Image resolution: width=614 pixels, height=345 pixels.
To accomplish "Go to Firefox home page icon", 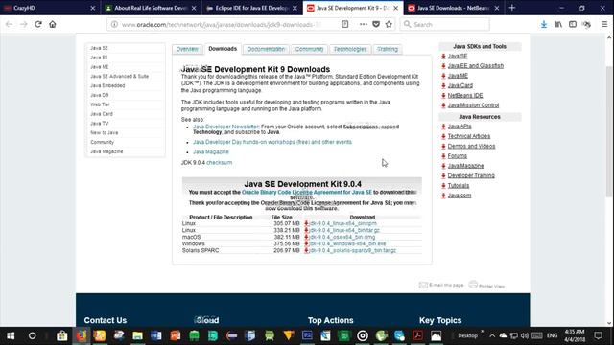I will tap(53, 24).
